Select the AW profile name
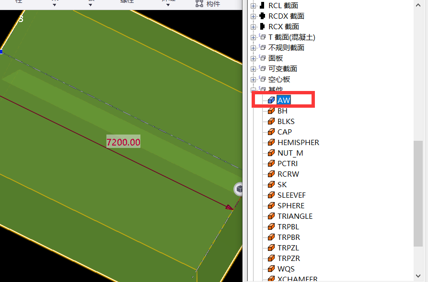Screen dimensions: 428x282 (x=284, y=100)
